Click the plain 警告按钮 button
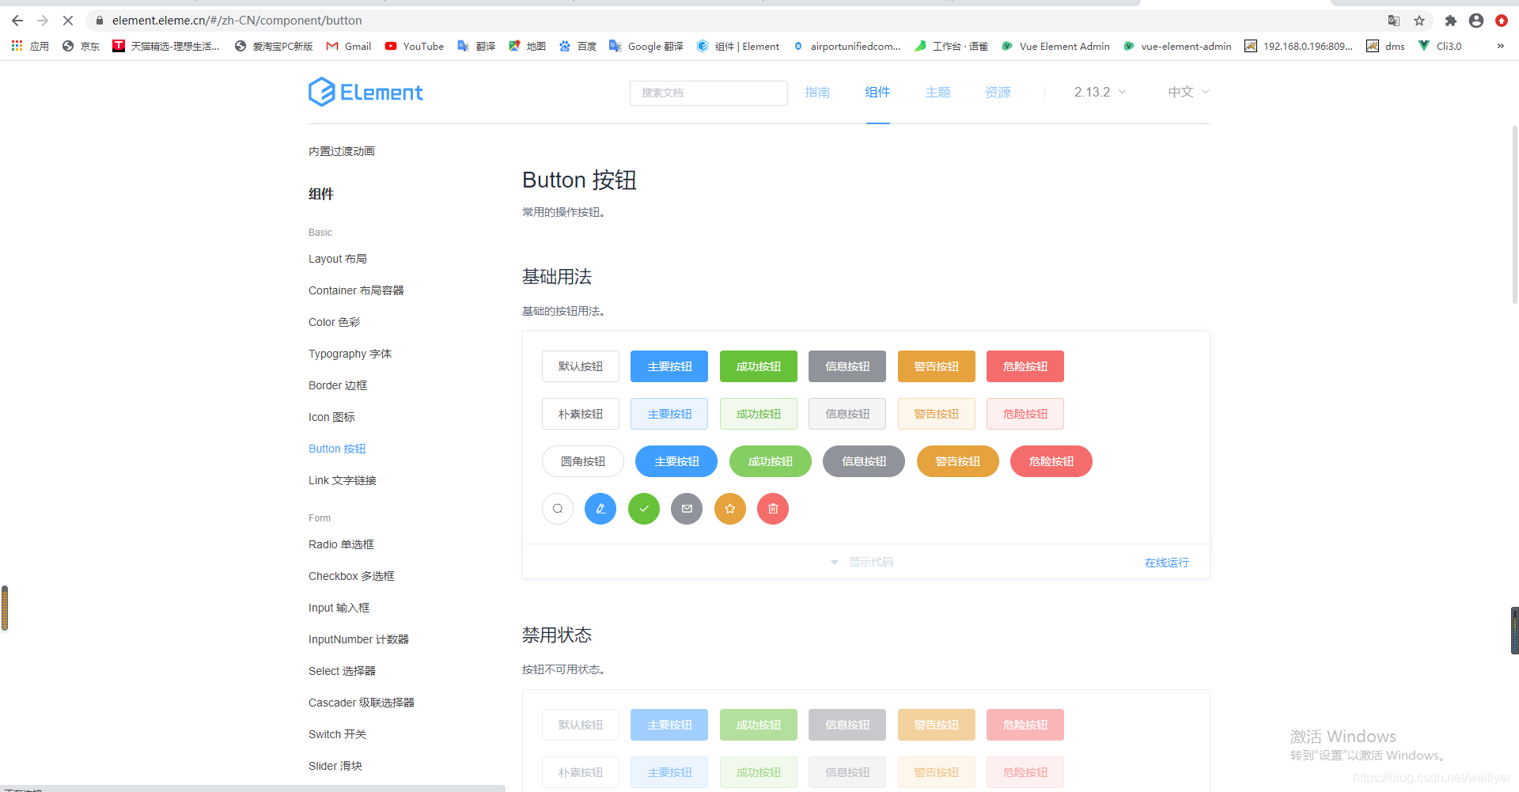This screenshot has width=1519, height=792. tap(937, 414)
